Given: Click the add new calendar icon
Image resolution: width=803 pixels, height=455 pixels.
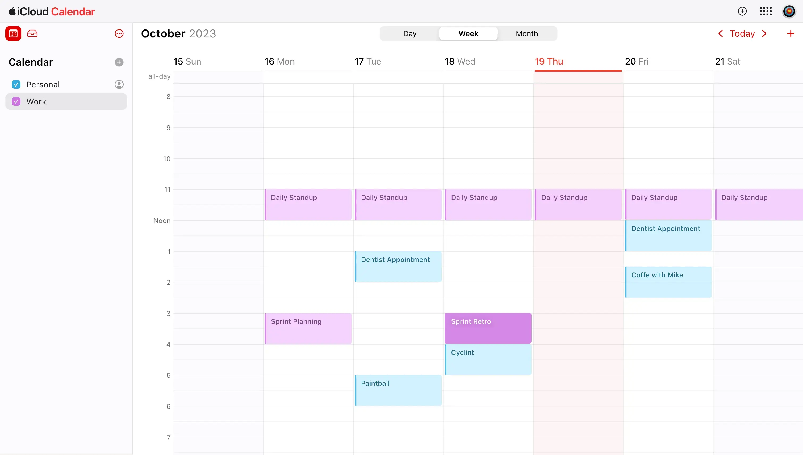Looking at the screenshot, I should tap(119, 62).
